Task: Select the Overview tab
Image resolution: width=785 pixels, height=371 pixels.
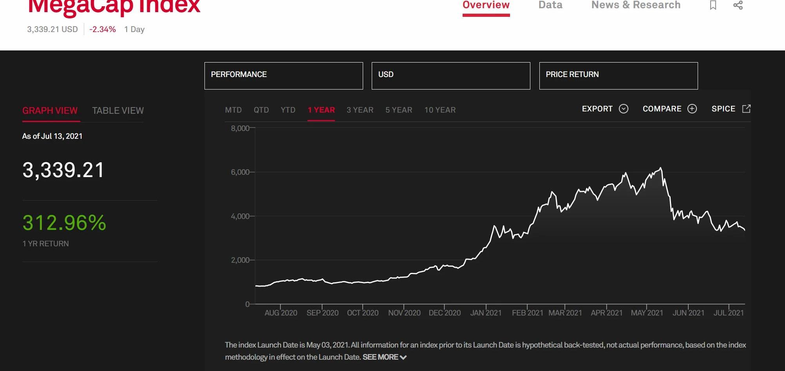Action: point(486,5)
